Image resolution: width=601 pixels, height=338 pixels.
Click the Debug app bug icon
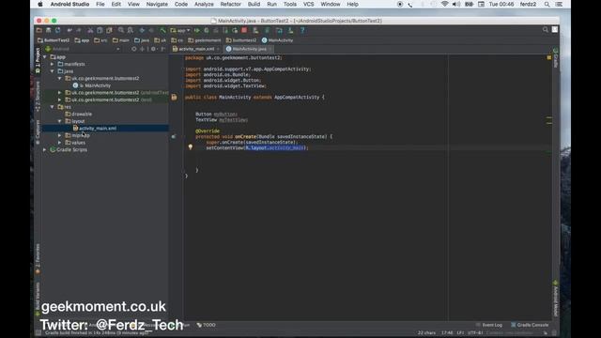click(x=207, y=30)
